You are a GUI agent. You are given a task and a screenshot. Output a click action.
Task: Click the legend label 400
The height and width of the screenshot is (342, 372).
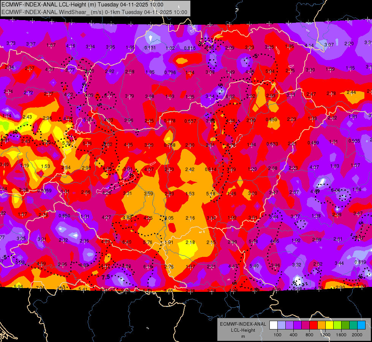pyautogui.click(x=293, y=335)
